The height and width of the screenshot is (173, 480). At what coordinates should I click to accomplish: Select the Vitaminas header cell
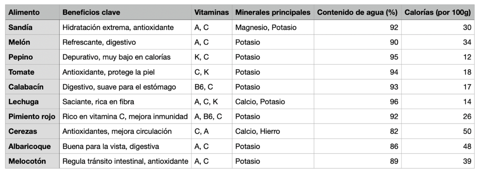[212, 12]
